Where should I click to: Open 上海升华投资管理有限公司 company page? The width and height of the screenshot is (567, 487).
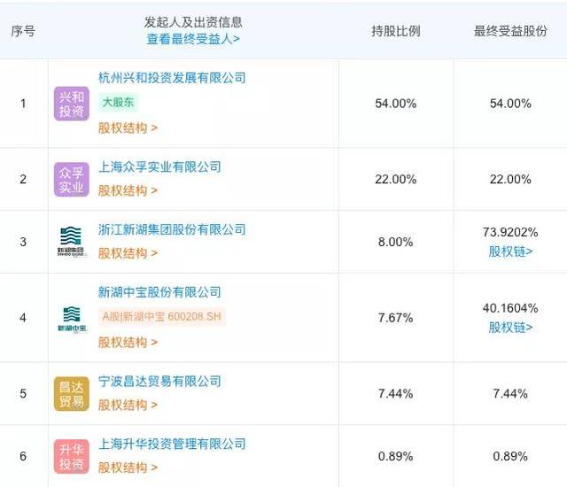tap(172, 444)
